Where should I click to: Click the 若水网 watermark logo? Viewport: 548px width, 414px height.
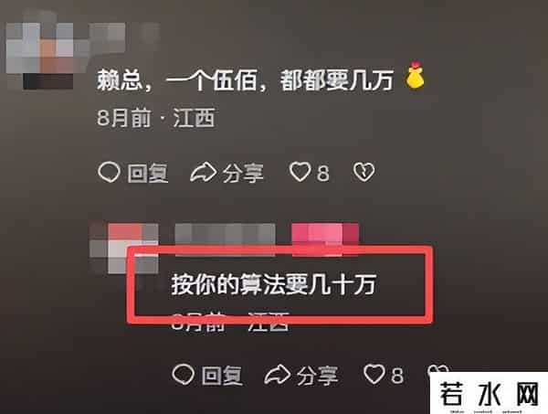[489, 393]
